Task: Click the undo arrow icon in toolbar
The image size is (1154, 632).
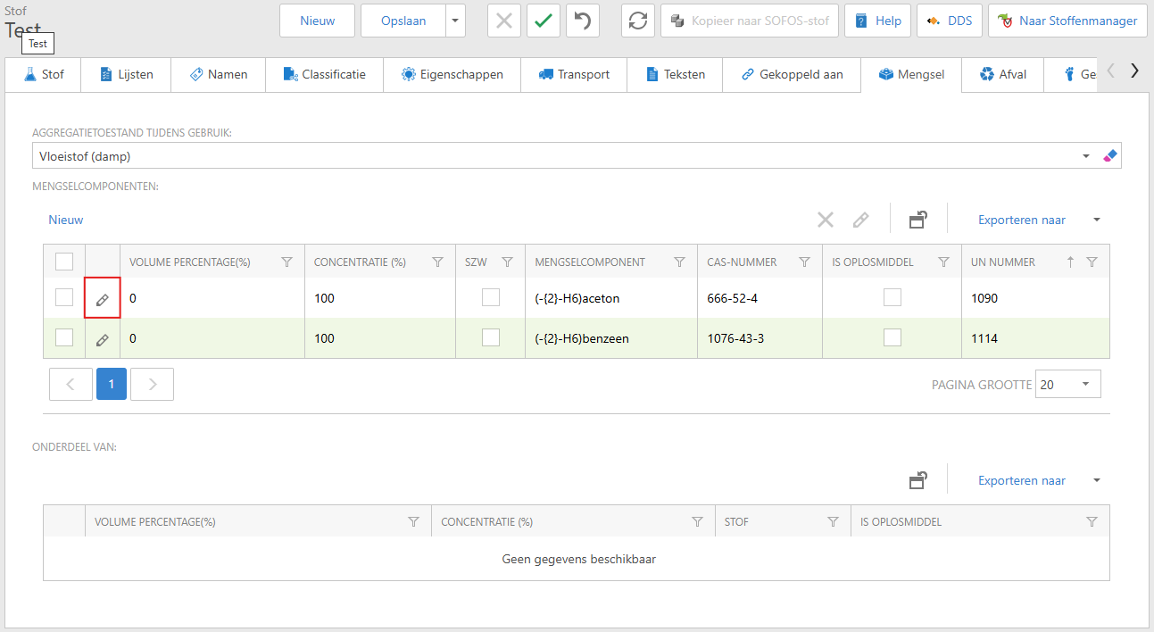Action: 583,21
